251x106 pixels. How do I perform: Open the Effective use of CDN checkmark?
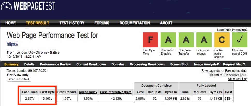[240, 40]
